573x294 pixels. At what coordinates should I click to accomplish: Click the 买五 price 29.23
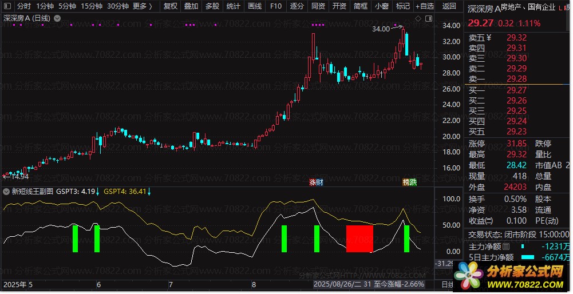517,132
